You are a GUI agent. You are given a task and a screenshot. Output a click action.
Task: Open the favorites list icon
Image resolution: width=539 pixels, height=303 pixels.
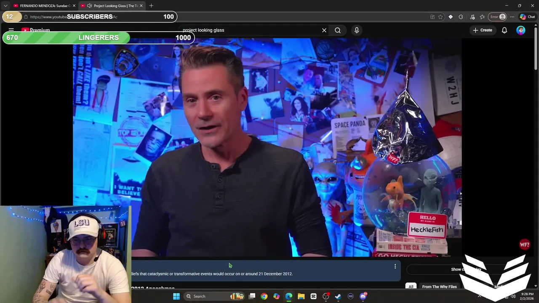482,17
